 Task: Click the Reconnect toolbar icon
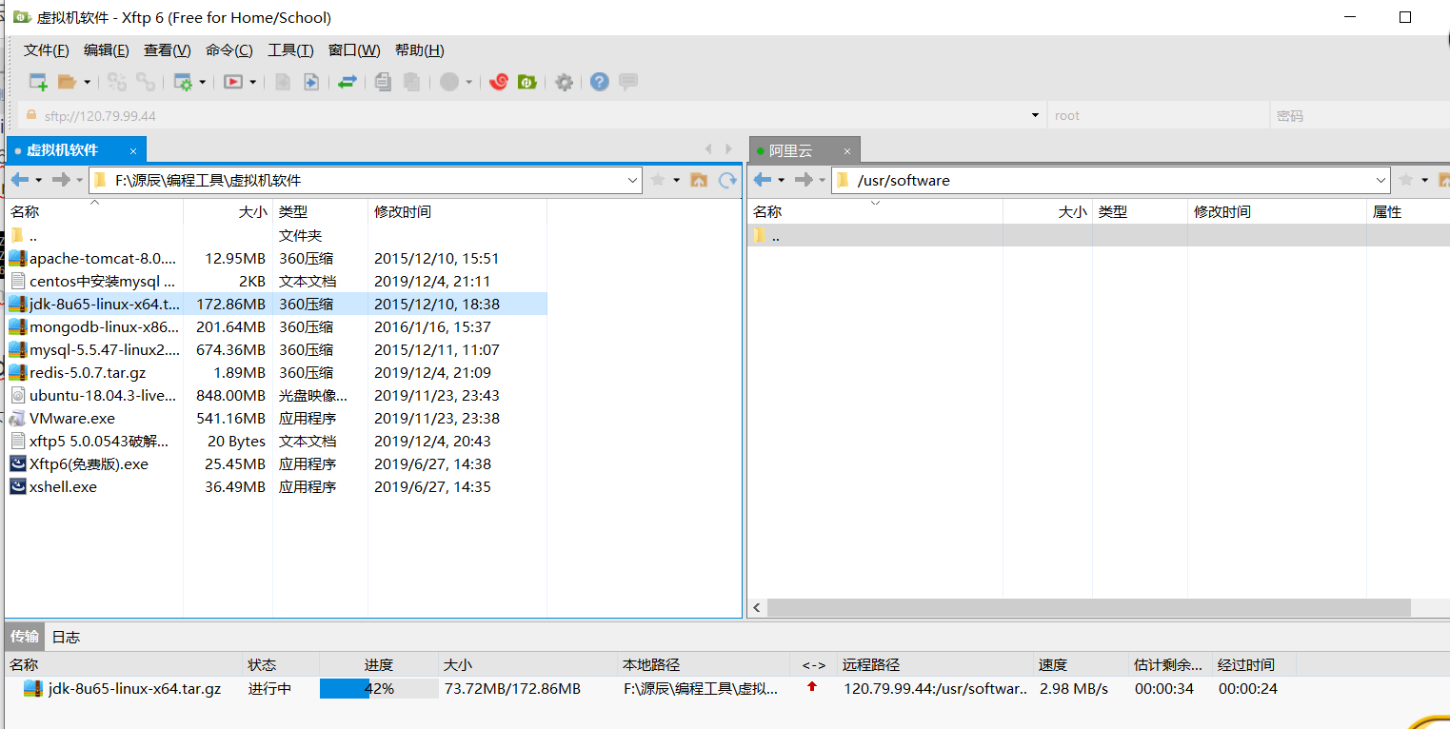116,82
